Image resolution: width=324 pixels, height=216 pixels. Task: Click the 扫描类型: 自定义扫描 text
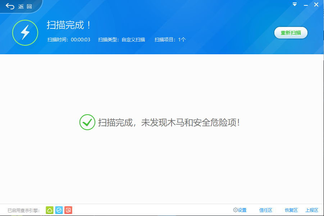[122, 40]
